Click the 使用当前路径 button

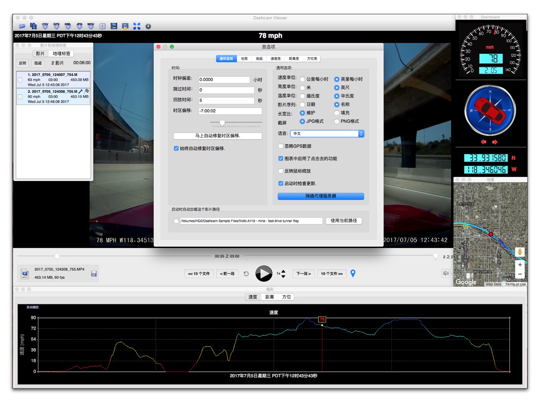tap(344, 221)
